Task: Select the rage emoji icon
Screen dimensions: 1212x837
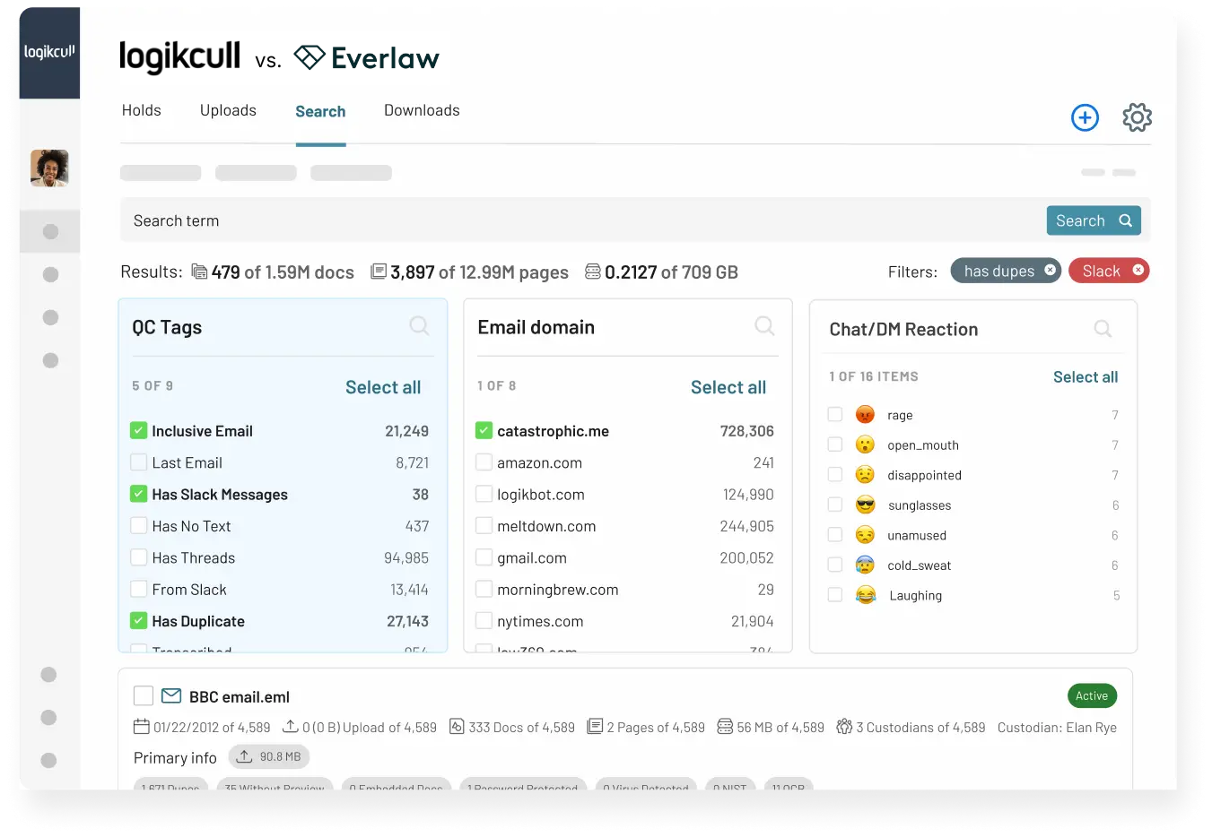Action: point(865,414)
